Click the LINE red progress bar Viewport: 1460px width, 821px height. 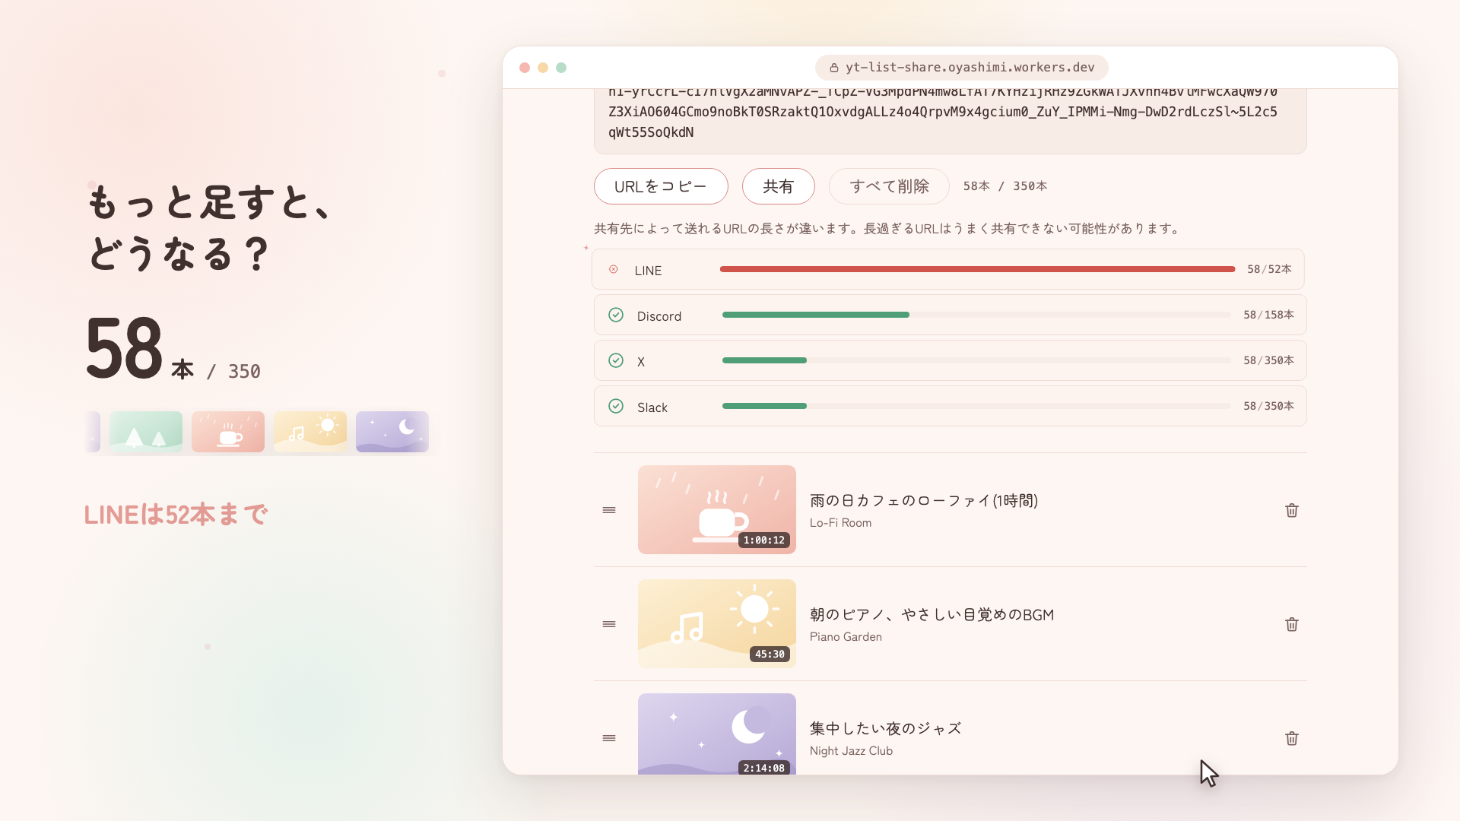tap(977, 269)
